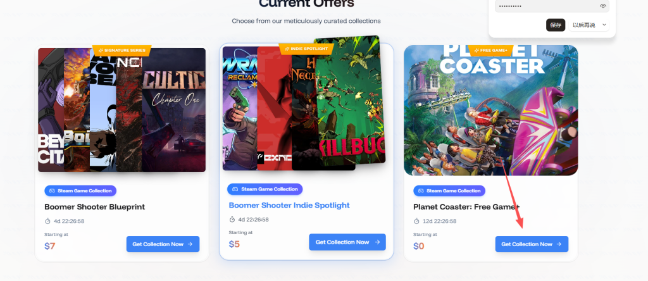Viewport: 648px width, 281px height.
Task: Click the timer icon on Planet Coaster card
Action: click(416, 221)
